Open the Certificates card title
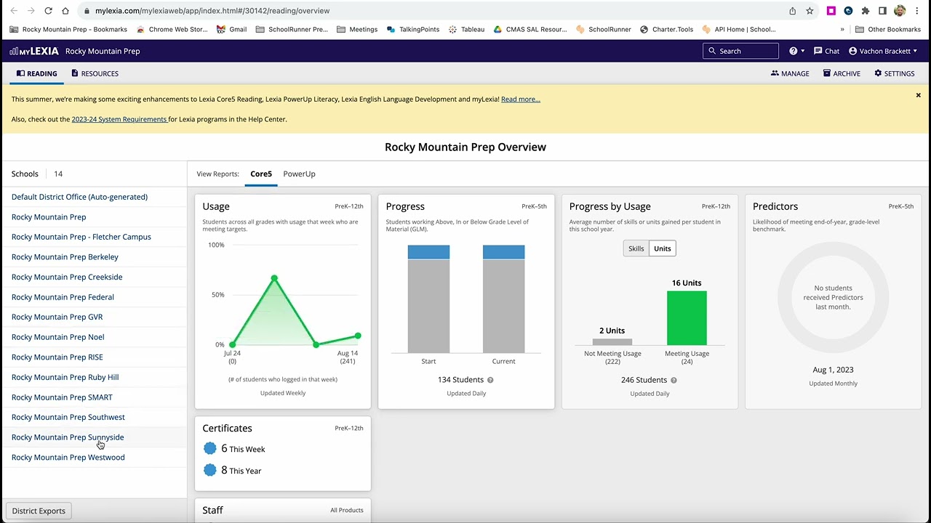The height and width of the screenshot is (523, 931). (x=227, y=429)
